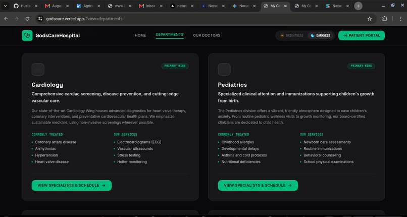Switch to the GitHub 'Huste' tab
407x217 pixels.
click(x=25, y=6)
